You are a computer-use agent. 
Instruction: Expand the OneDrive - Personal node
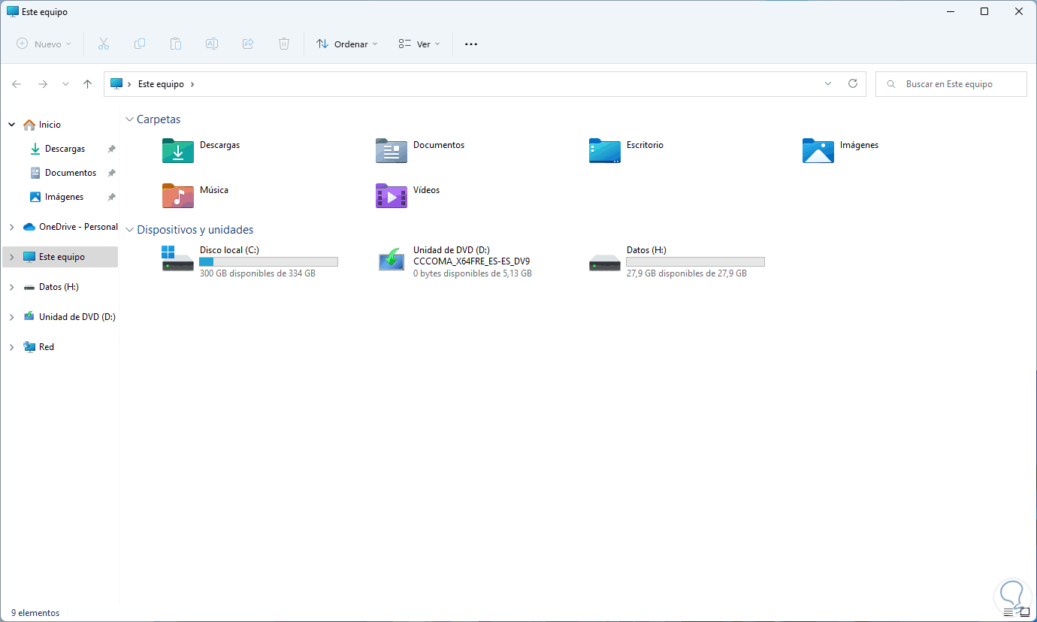(12, 227)
